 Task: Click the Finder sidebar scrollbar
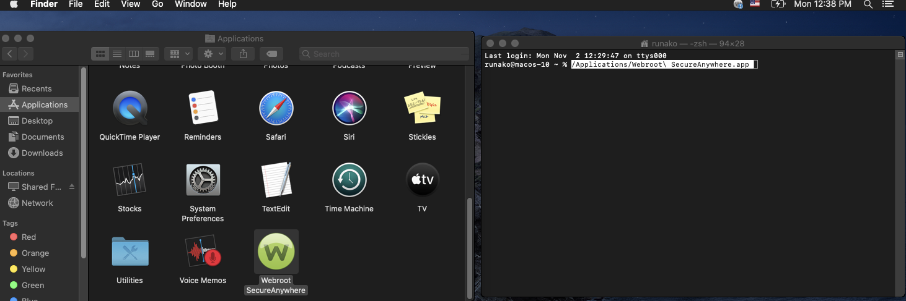(83, 162)
